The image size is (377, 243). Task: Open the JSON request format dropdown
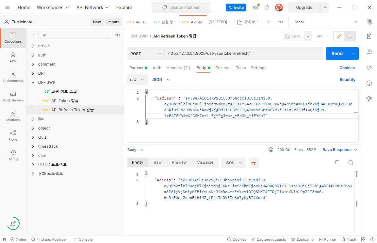pos(161,80)
